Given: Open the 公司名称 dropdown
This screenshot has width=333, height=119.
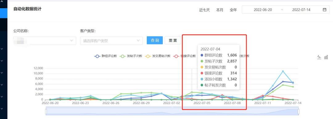Looking at the screenshot, I should [x=45, y=40].
